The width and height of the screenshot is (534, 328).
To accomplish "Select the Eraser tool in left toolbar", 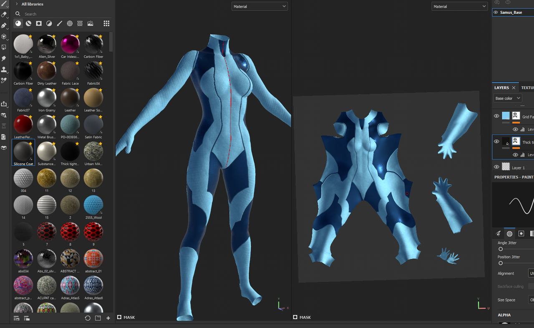I will [4, 15].
